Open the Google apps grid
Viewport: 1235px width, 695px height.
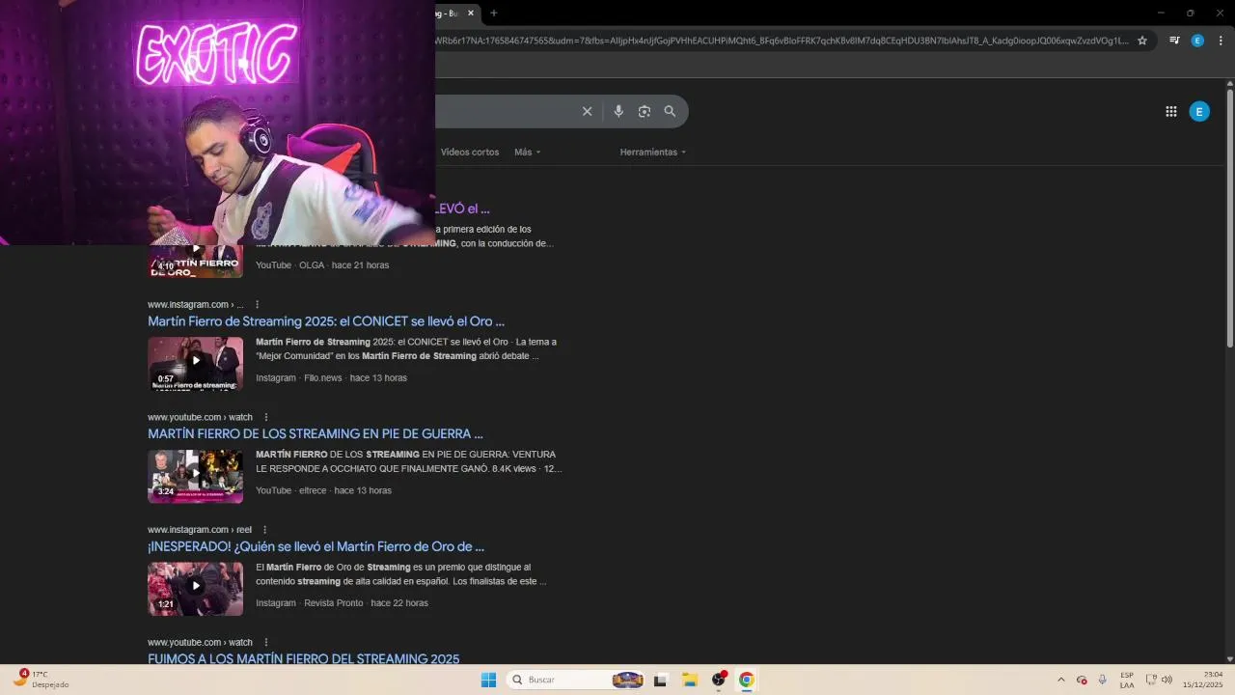[x=1171, y=112]
